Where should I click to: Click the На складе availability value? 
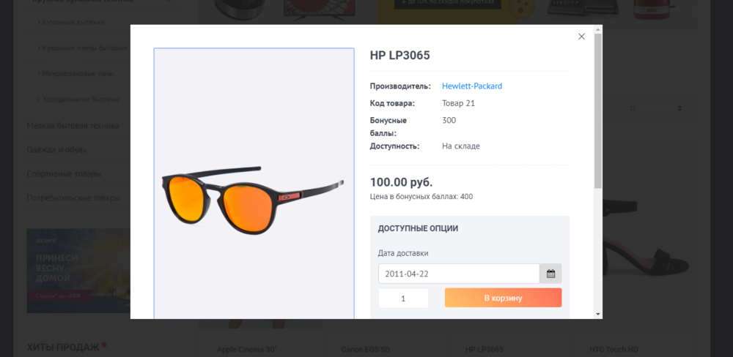[x=461, y=146]
